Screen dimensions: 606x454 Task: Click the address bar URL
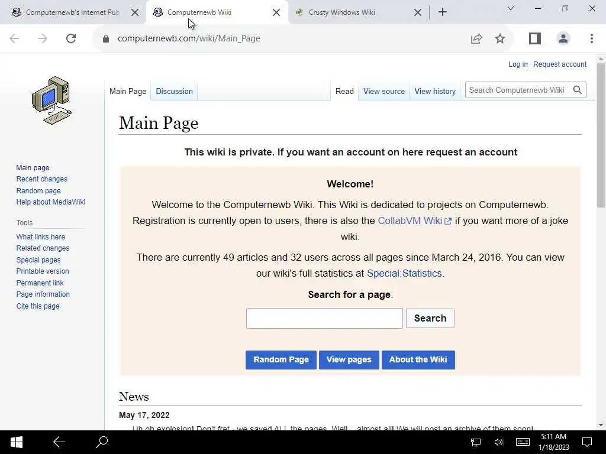189,38
